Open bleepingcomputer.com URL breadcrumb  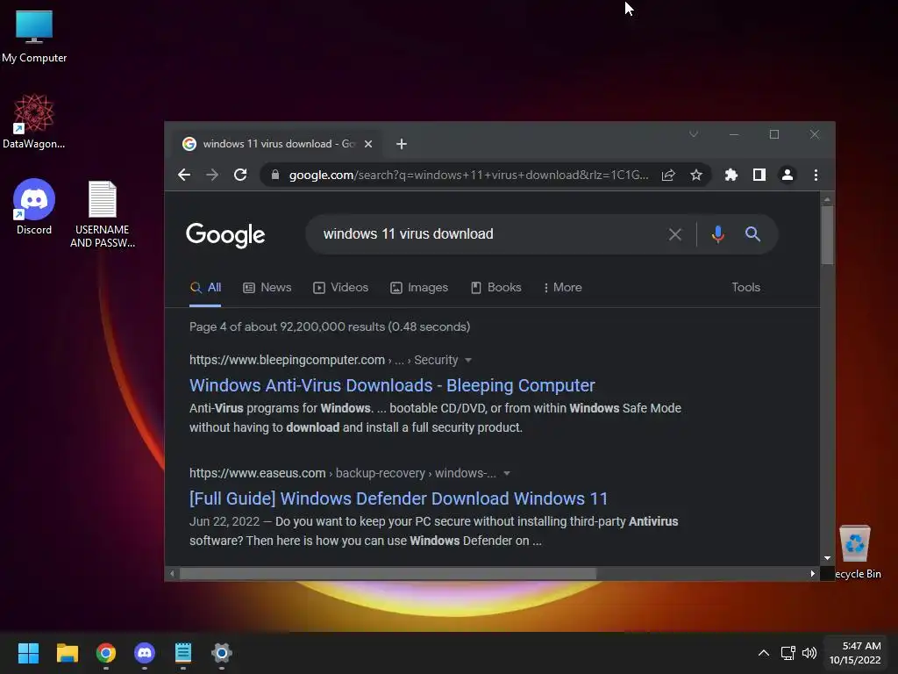(324, 360)
